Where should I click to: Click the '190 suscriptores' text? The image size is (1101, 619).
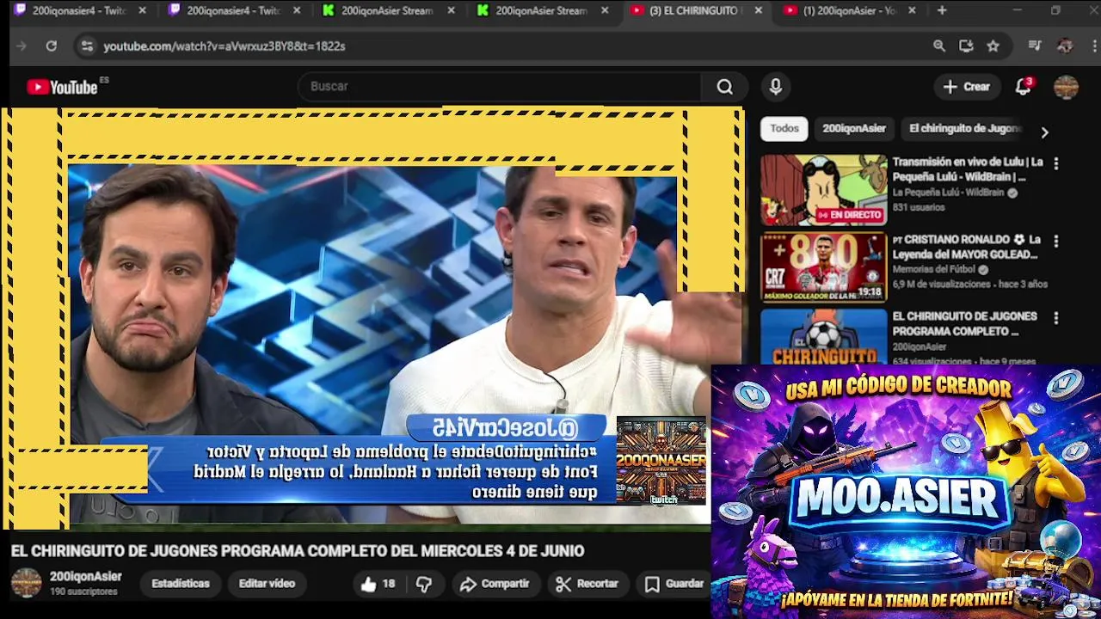pos(83,592)
